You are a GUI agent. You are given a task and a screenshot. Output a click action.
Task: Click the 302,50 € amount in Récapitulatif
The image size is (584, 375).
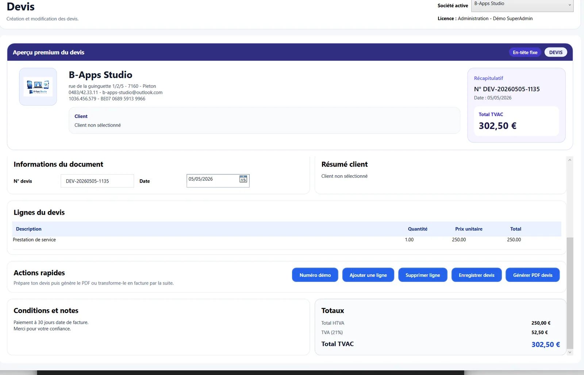(497, 126)
